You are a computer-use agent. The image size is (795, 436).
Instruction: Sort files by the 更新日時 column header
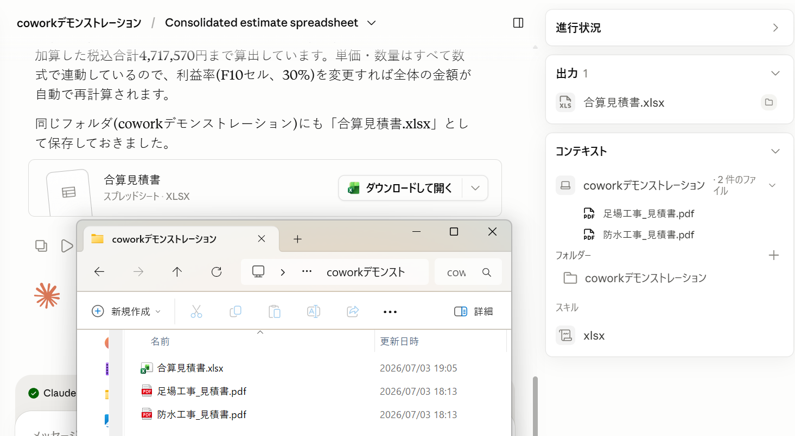click(x=399, y=341)
